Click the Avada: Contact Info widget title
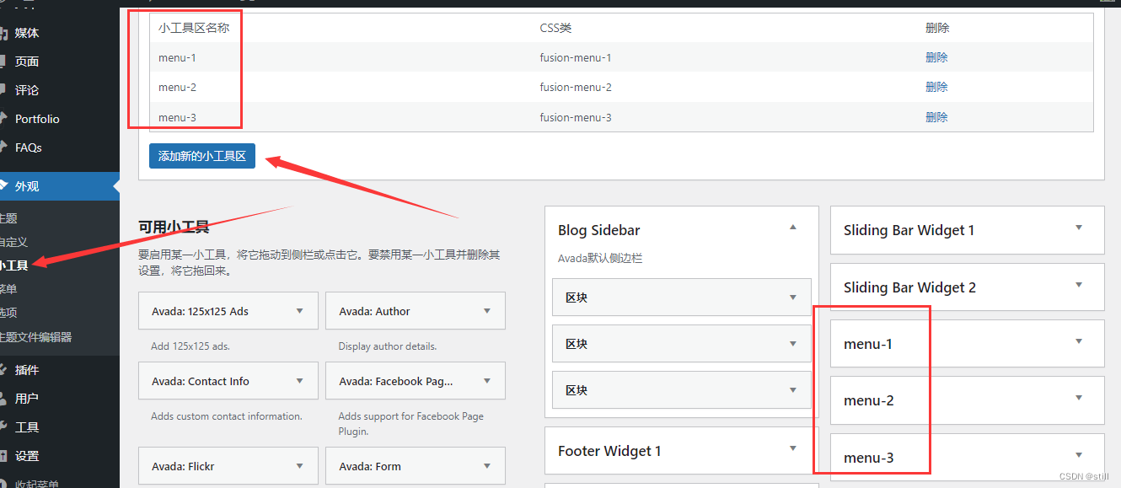The image size is (1121, 488). (201, 381)
